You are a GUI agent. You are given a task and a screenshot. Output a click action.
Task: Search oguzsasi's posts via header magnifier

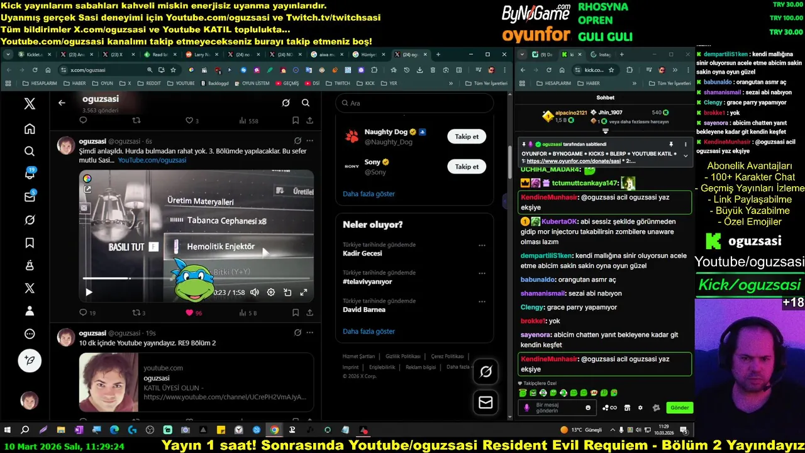tap(306, 103)
